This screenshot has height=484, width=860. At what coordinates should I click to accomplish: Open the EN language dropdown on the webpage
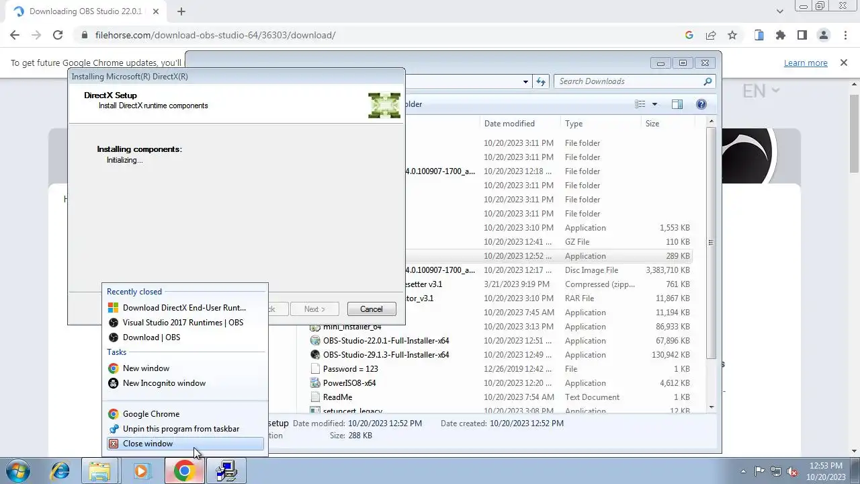[761, 90]
